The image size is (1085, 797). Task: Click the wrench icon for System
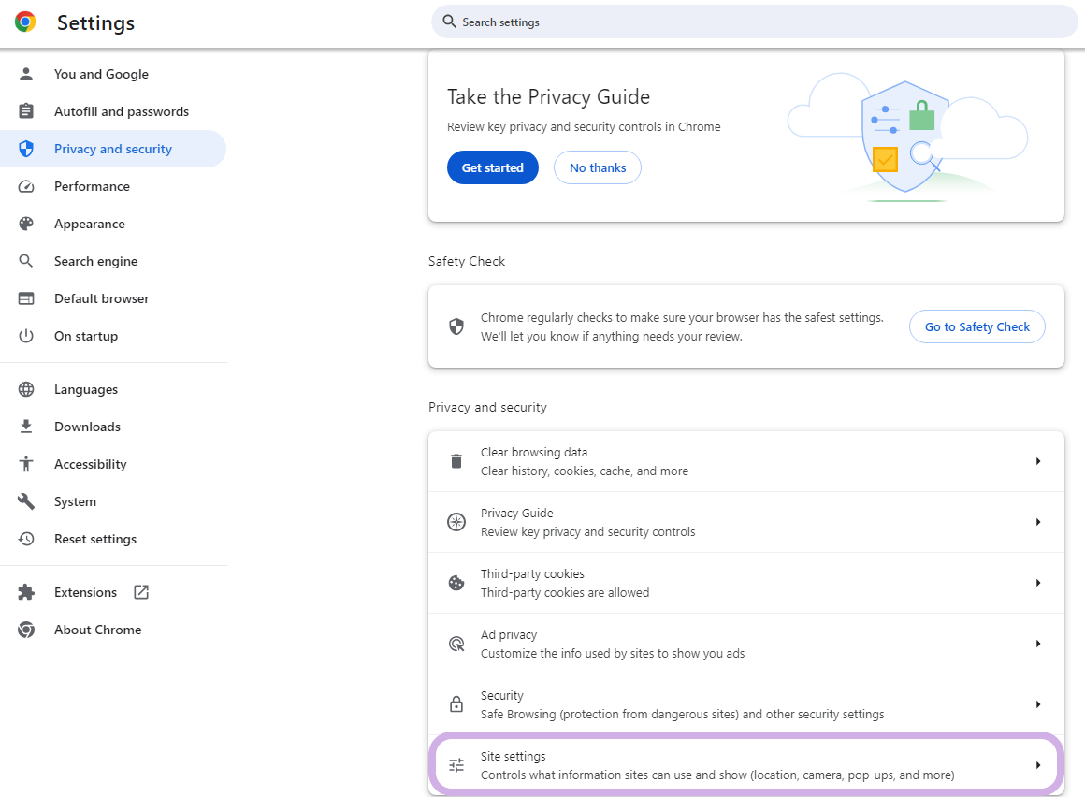pyautogui.click(x=26, y=501)
